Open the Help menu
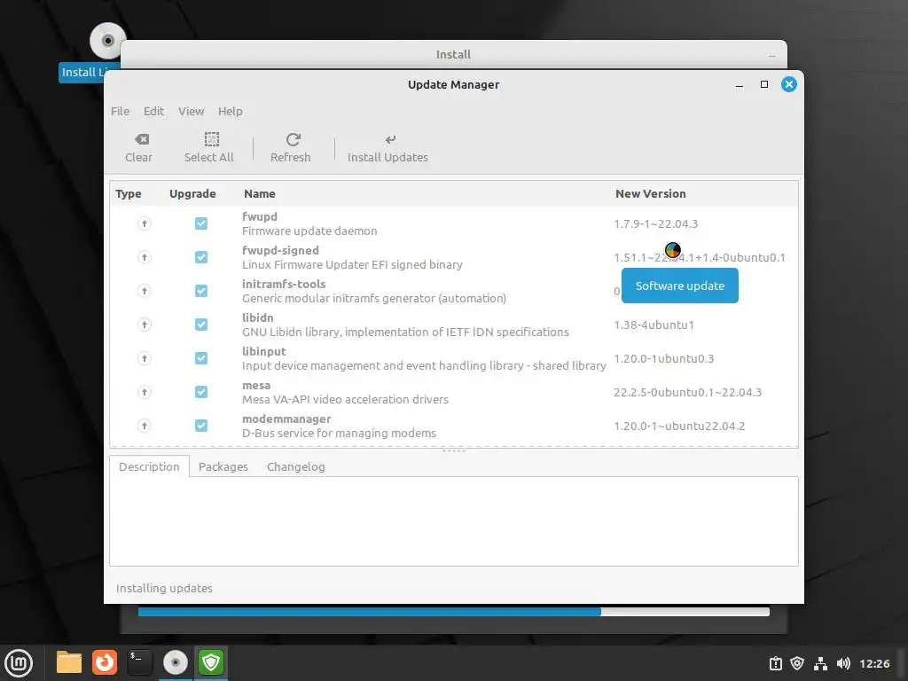 [x=231, y=111]
